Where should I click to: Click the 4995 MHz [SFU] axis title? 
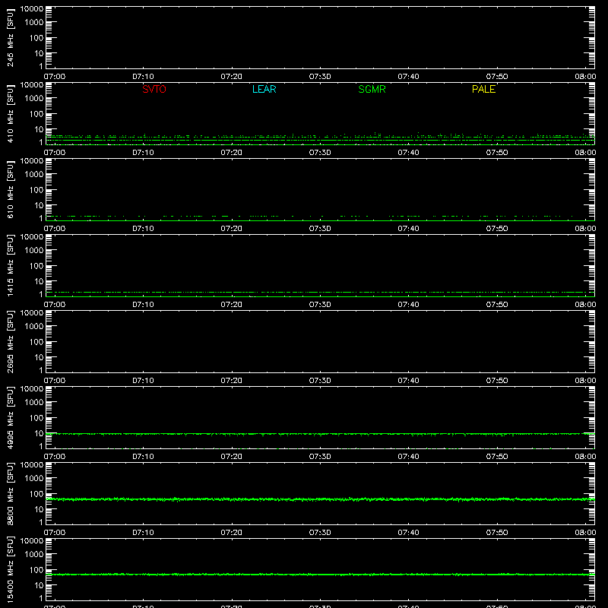(x=10, y=418)
